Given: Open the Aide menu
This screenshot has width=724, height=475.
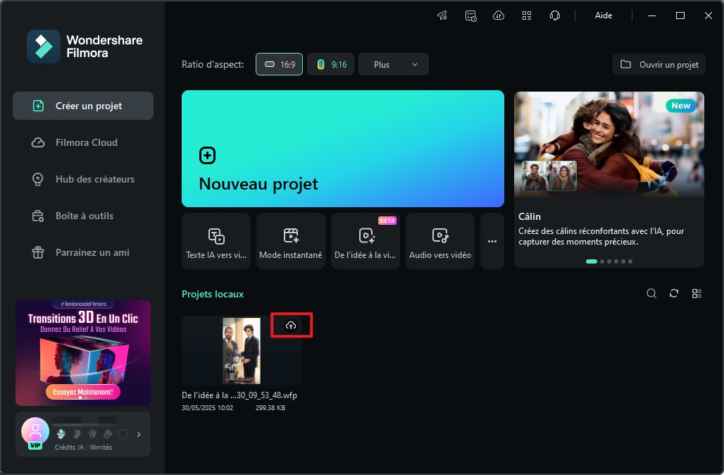Looking at the screenshot, I should point(604,16).
